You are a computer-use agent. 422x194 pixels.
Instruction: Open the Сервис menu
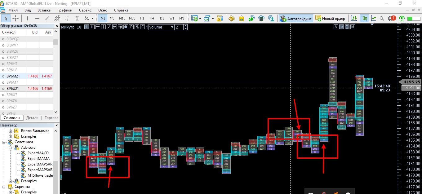(85, 10)
